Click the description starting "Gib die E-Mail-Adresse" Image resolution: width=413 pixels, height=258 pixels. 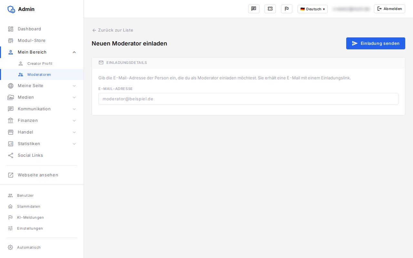click(225, 78)
